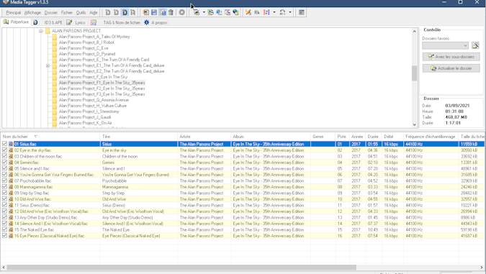Click the Titre column header
This screenshot has width=486, height=274.
[x=139, y=137]
